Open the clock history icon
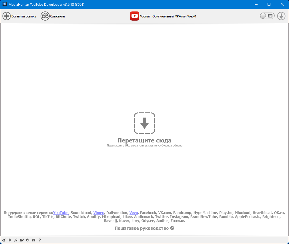This screenshot has width=289, height=244. [28, 240]
